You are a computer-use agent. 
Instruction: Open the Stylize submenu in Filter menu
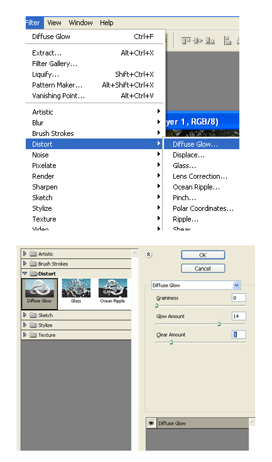point(95,208)
